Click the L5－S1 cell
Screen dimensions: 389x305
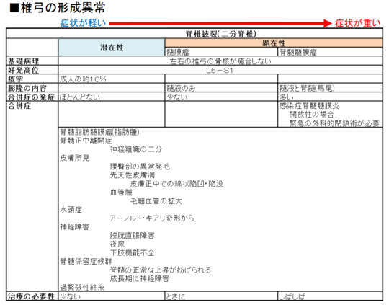pos(220,70)
